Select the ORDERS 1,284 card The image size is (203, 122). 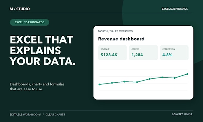143,53
